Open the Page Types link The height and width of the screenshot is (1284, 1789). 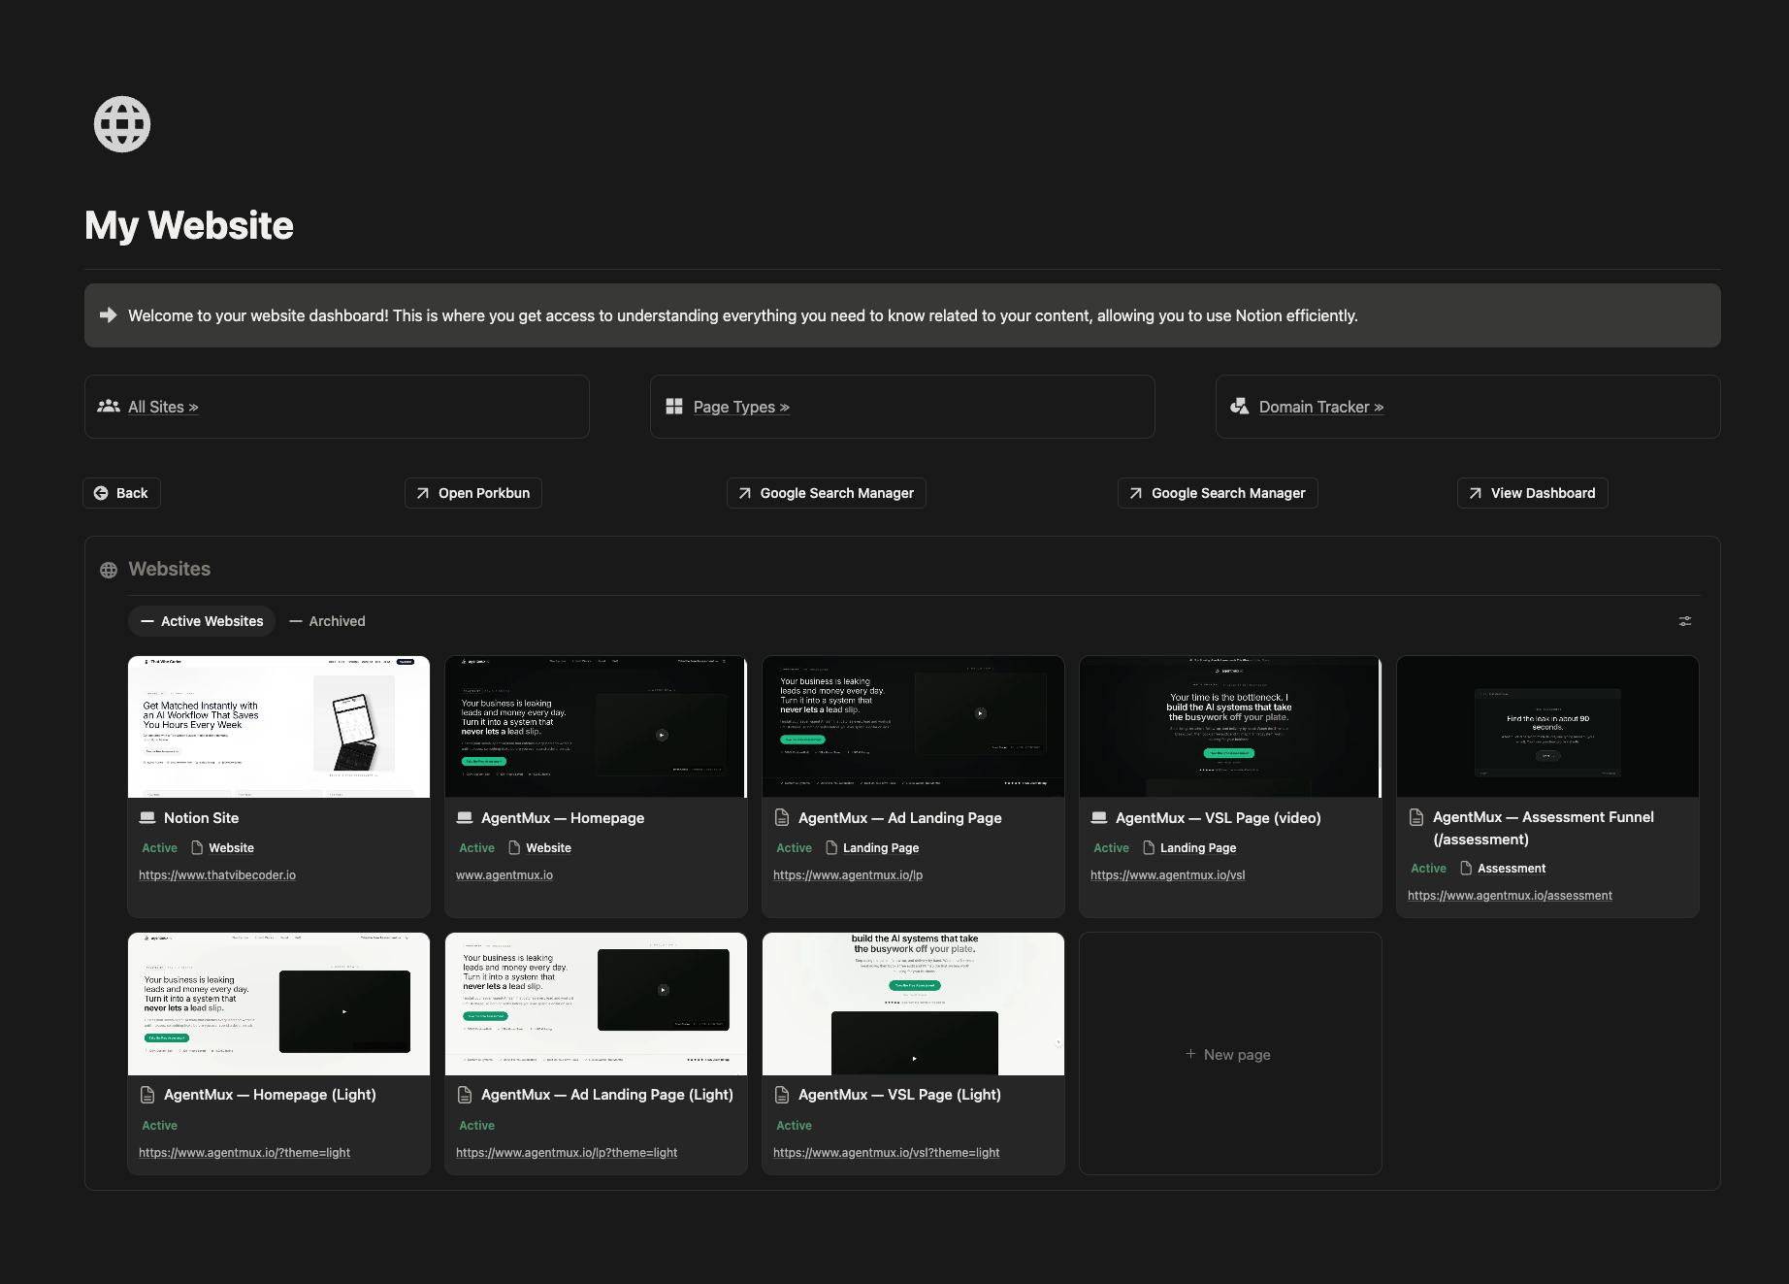pyautogui.click(x=741, y=407)
